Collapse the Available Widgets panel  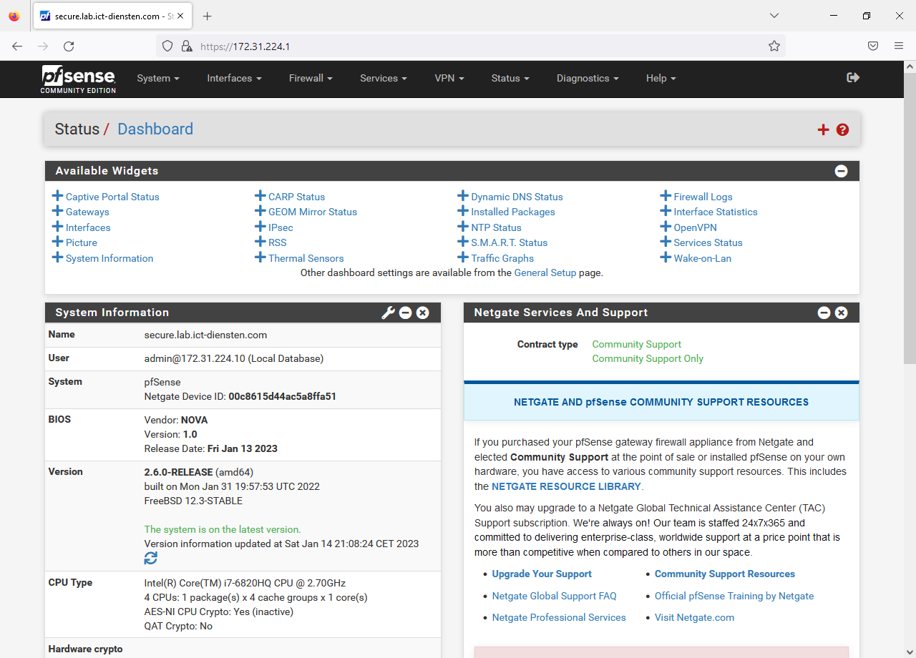click(842, 171)
